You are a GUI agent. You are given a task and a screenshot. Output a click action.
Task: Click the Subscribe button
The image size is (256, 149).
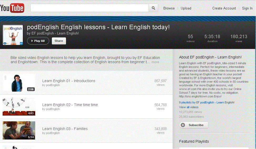(x=194, y=125)
